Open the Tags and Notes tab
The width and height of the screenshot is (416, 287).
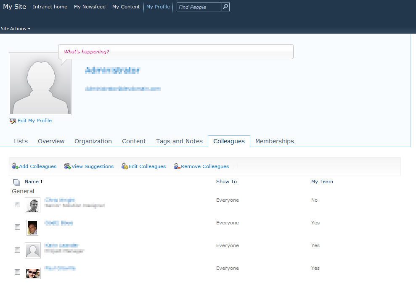[179, 141]
